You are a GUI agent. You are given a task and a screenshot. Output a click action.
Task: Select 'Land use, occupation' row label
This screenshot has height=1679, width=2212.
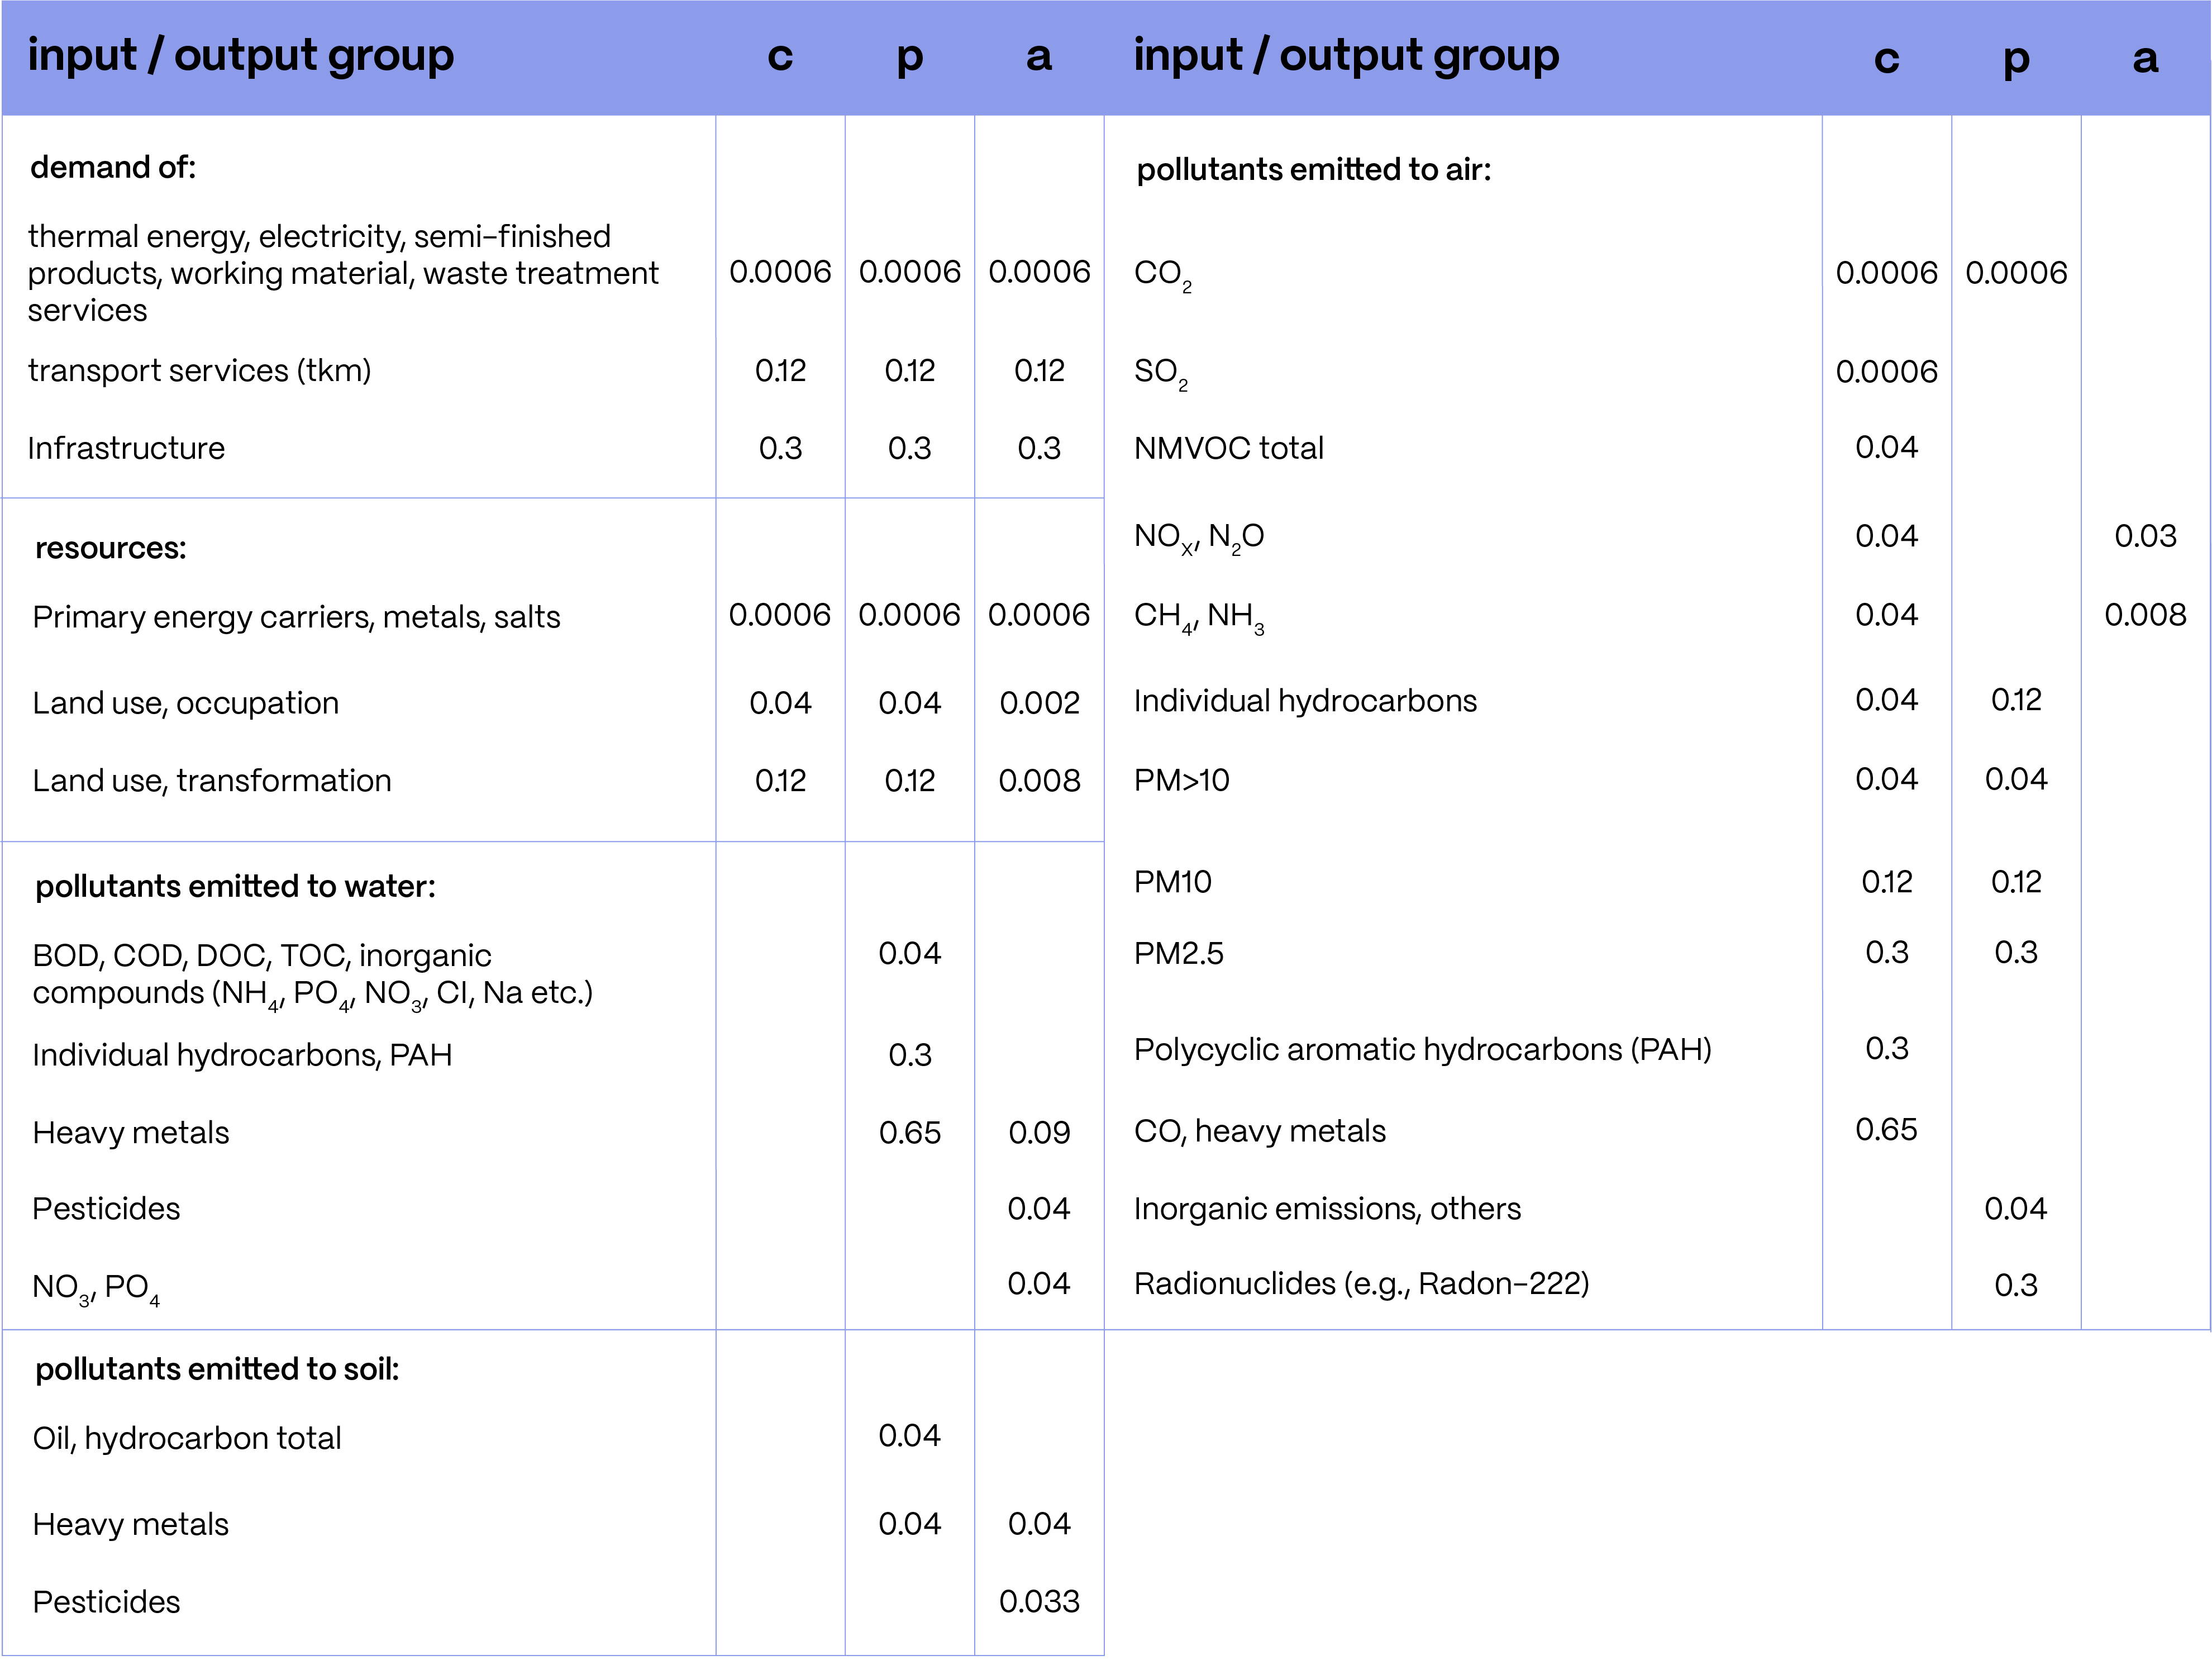(x=185, y=703)
